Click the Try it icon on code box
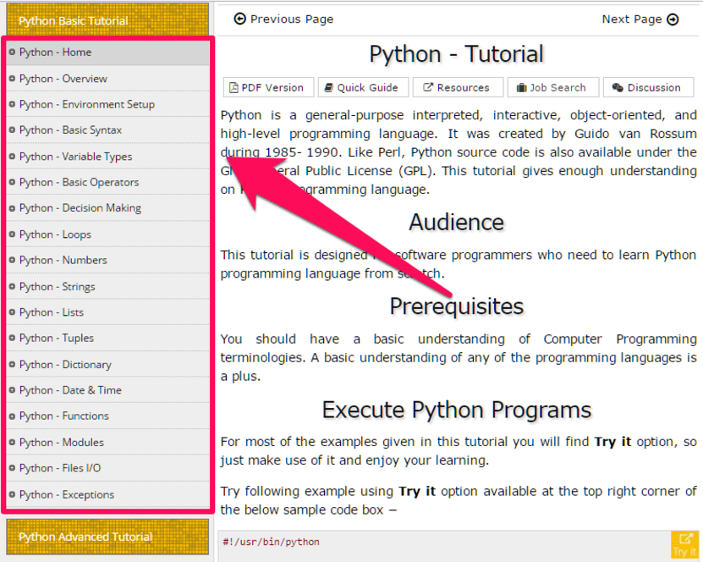This screenshot has width=703, height=562. click(684, 544)
